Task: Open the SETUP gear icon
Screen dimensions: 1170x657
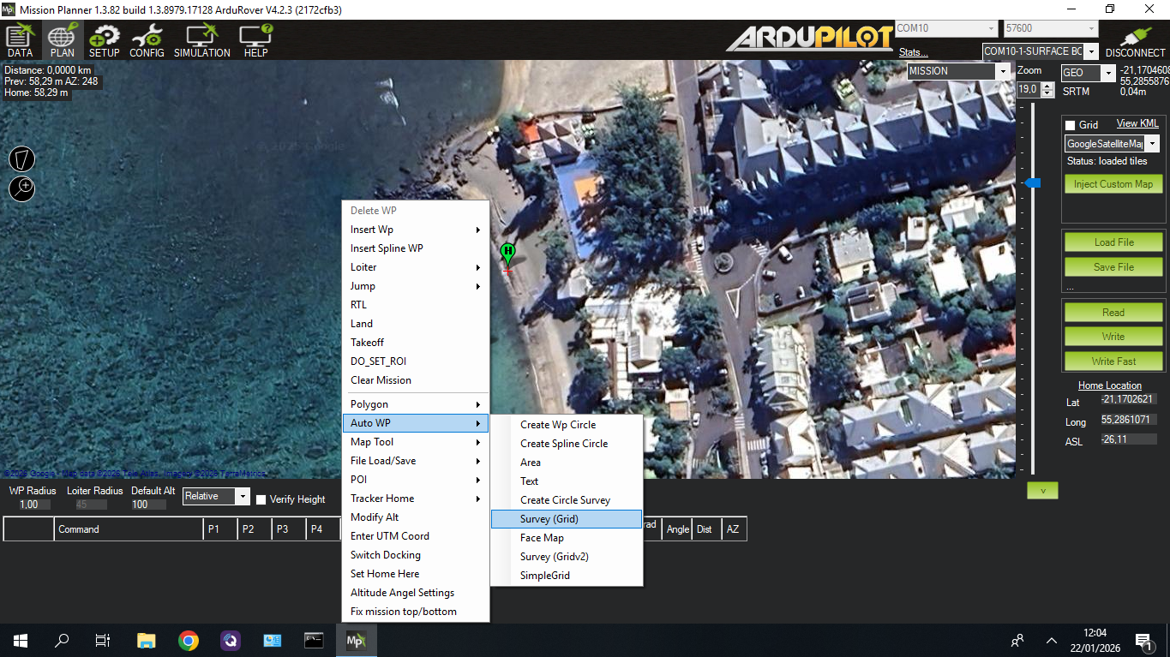Action: [x=104, y=40]
